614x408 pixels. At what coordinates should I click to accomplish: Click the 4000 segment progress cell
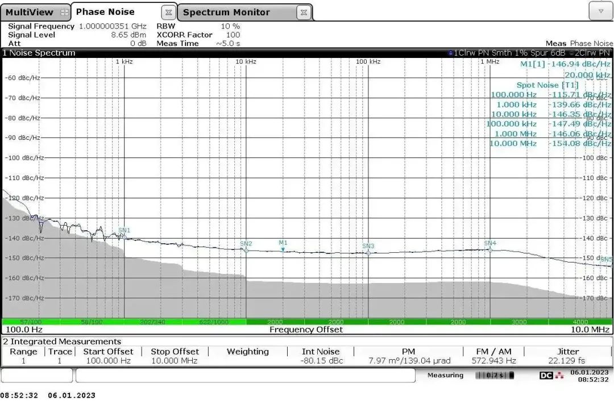click(x=580, y=322)
